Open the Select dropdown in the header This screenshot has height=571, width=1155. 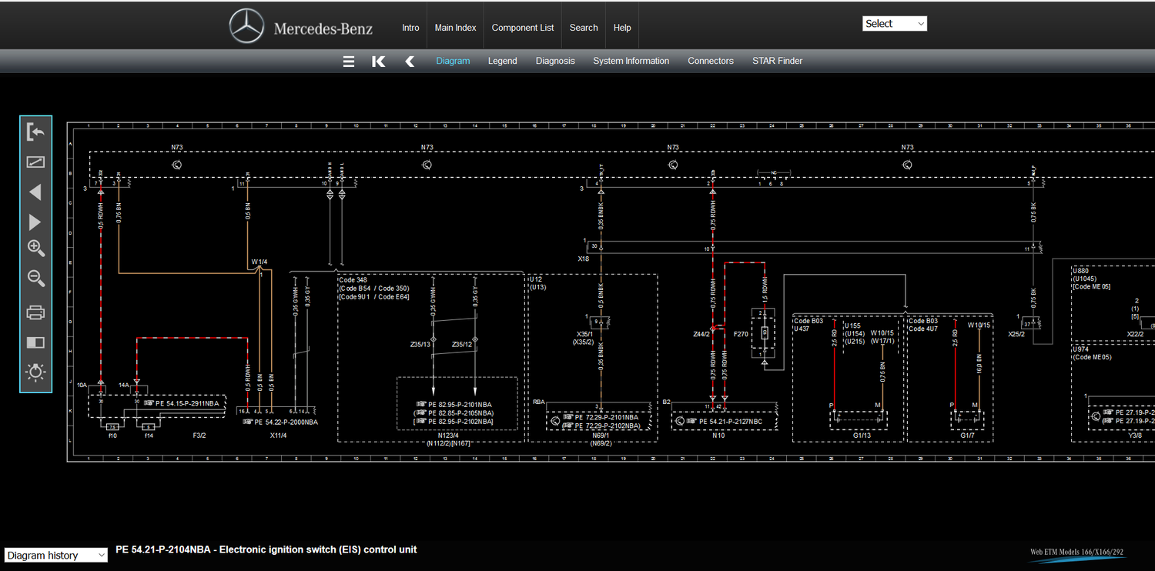(895, 24)
